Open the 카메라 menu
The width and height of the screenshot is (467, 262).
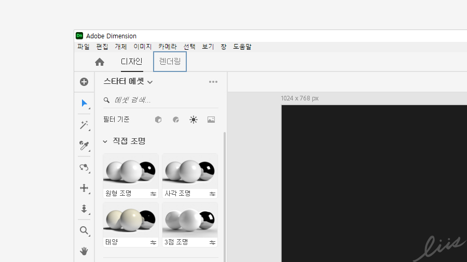(x=168, y=47)
